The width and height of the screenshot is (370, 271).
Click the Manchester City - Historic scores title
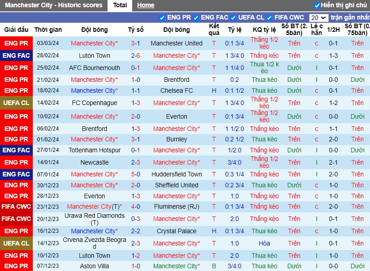54,5
